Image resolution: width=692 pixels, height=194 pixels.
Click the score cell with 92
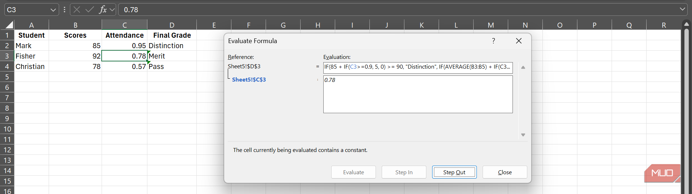[75, 56]
